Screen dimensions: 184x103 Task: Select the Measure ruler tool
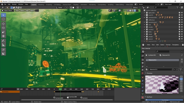point(4,45)
